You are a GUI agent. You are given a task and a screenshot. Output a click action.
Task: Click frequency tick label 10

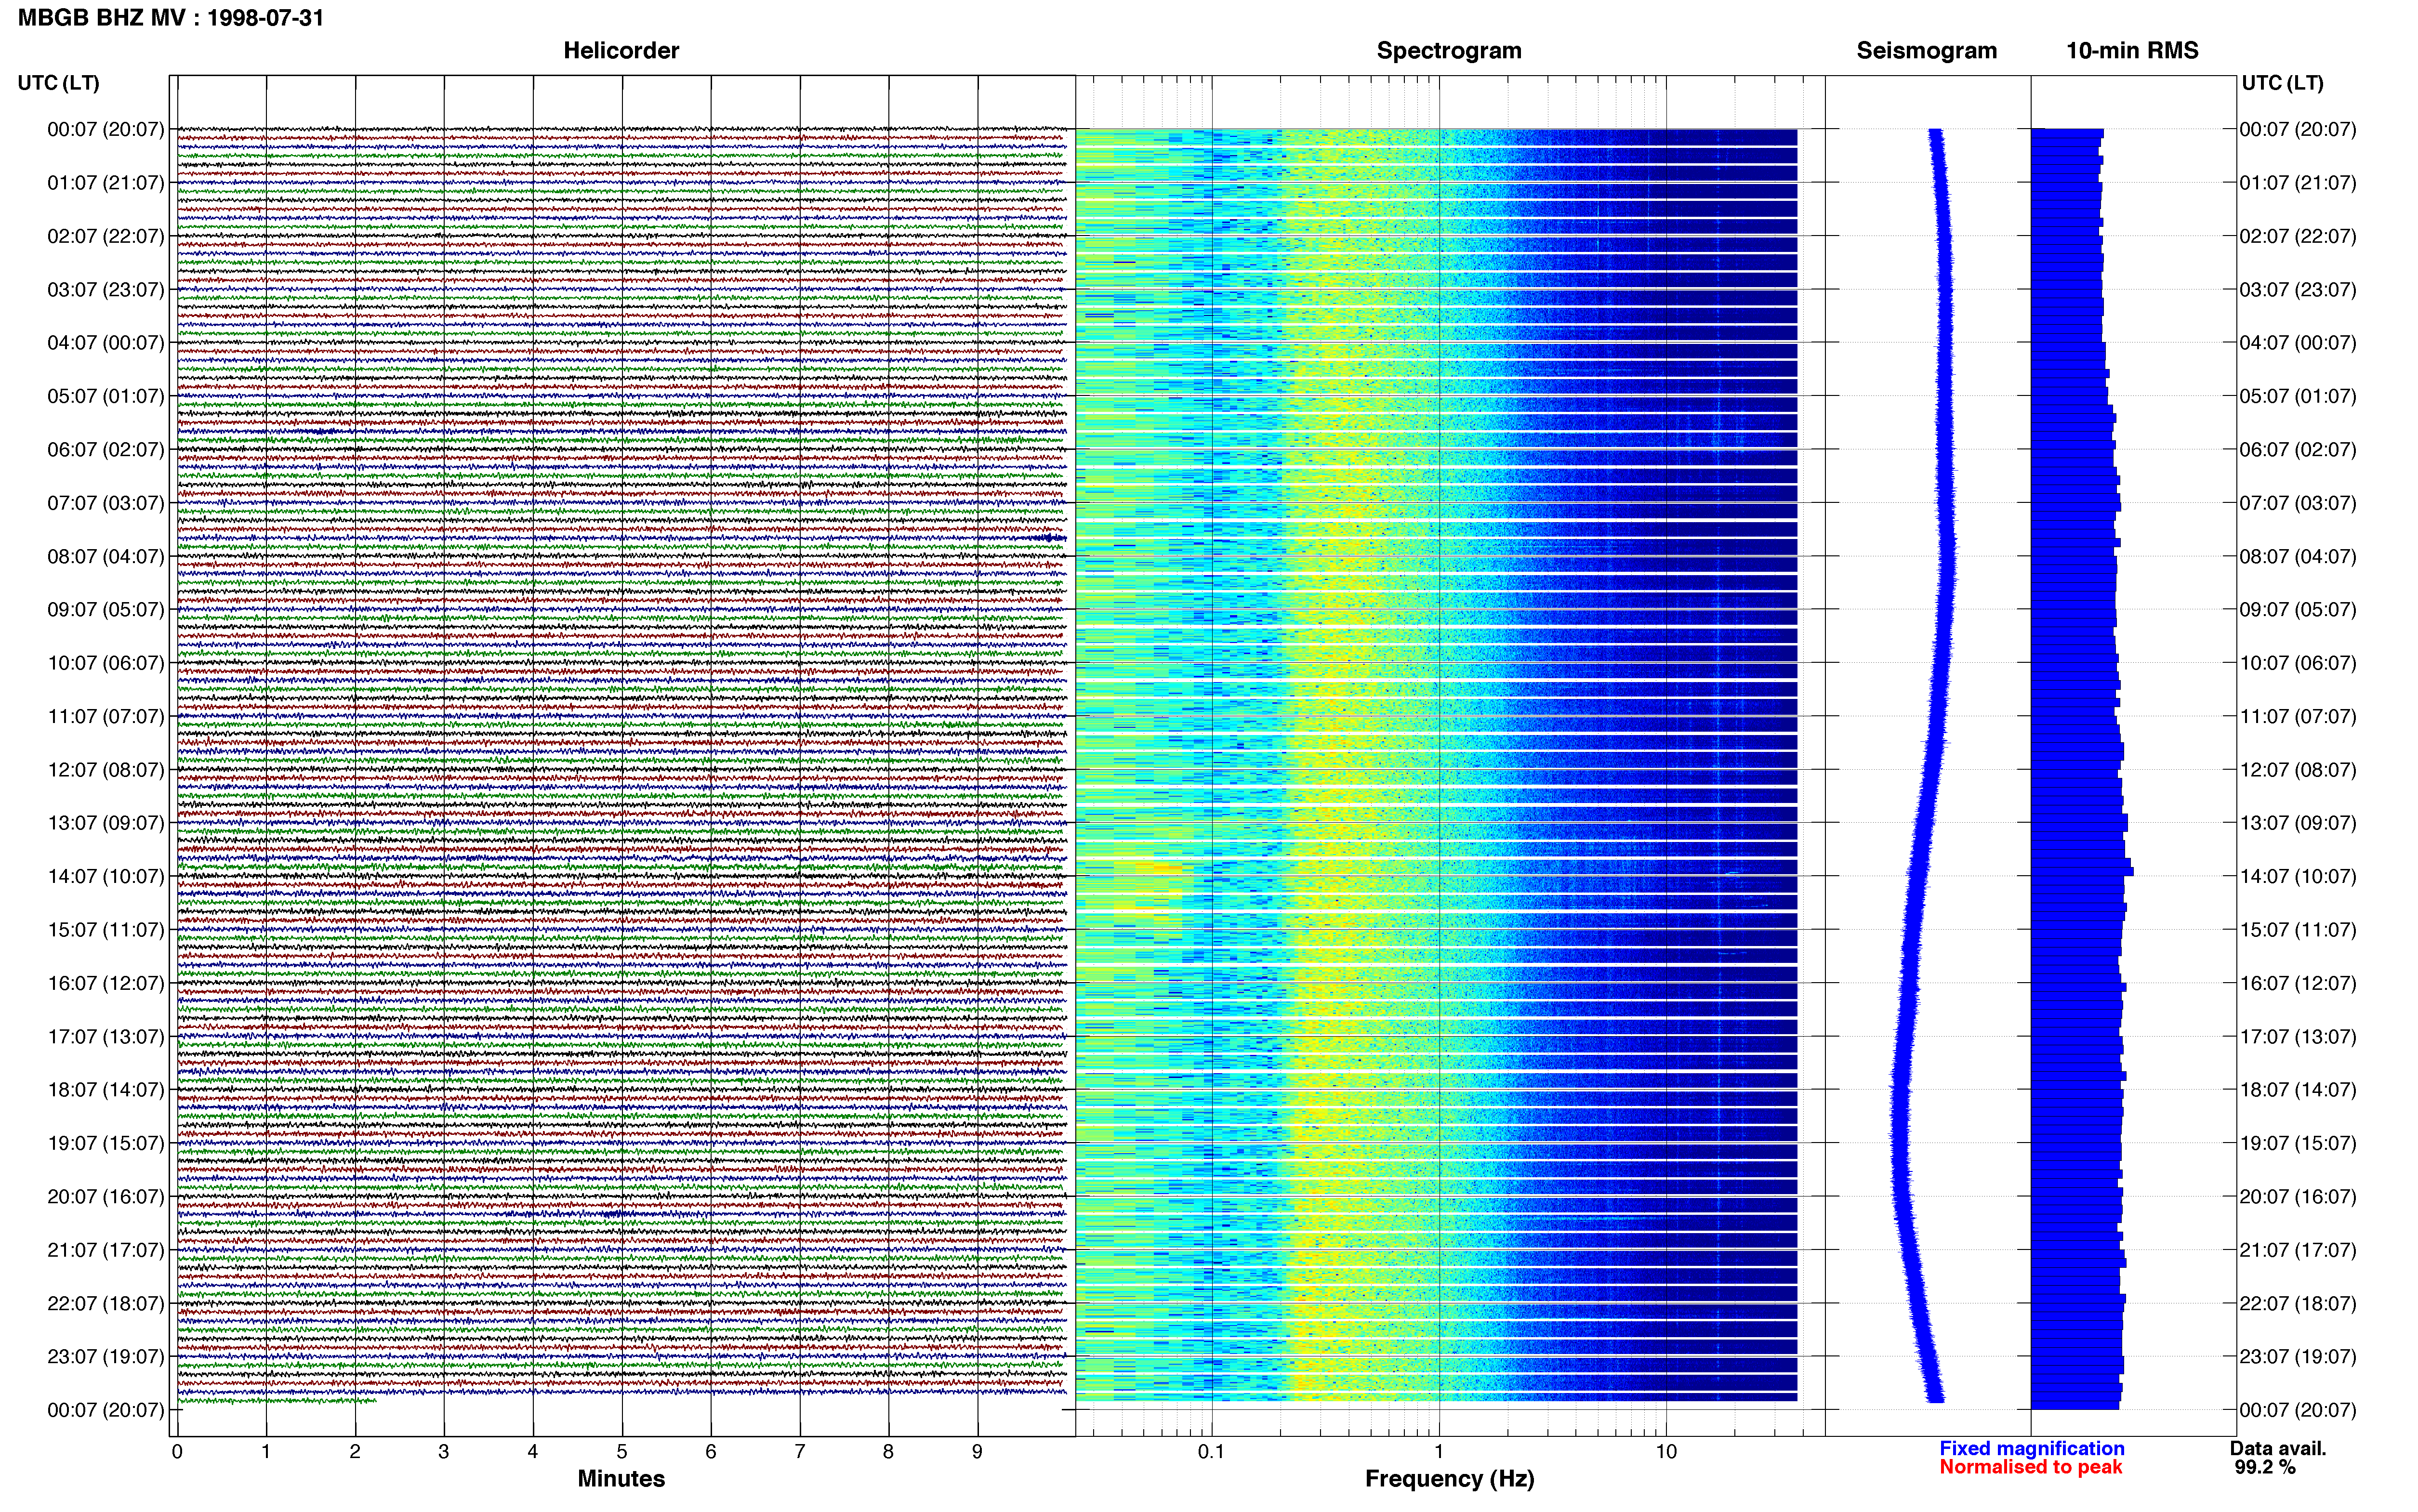pyautogui.click(x=1665, y=1451)
